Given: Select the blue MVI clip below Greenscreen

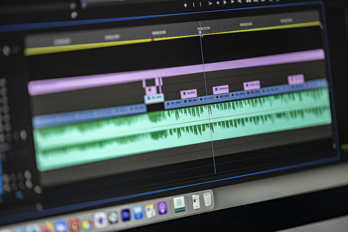Looking at the screenshot, I should point(222,97).
